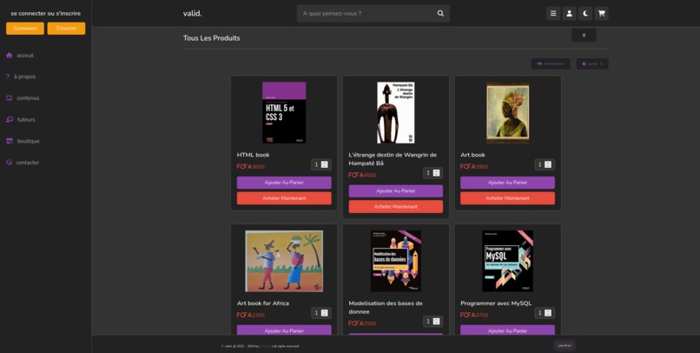Click the valid. logo

tap(193, 13)
